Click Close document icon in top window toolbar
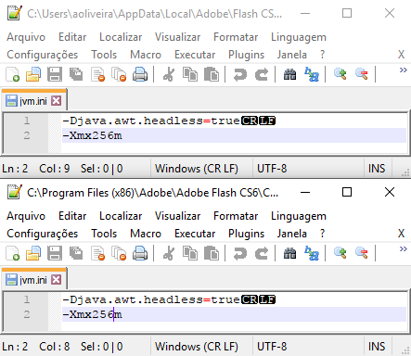The height and width of the screenshot is (356, 411). (97, 74)
